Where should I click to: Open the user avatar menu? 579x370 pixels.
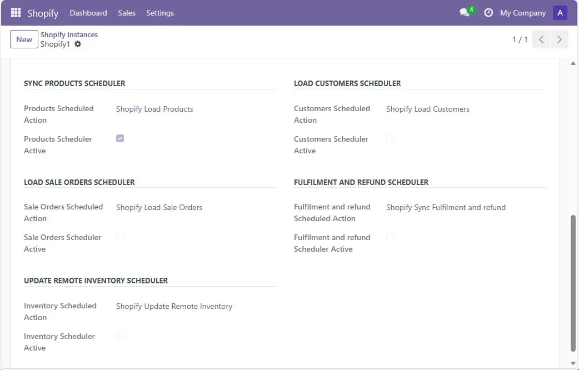tap(560, 13)
